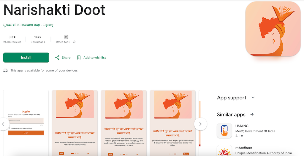Tick the Accept terms & condition checkbox
Viewport: 304px width, 156px height.
9,128
